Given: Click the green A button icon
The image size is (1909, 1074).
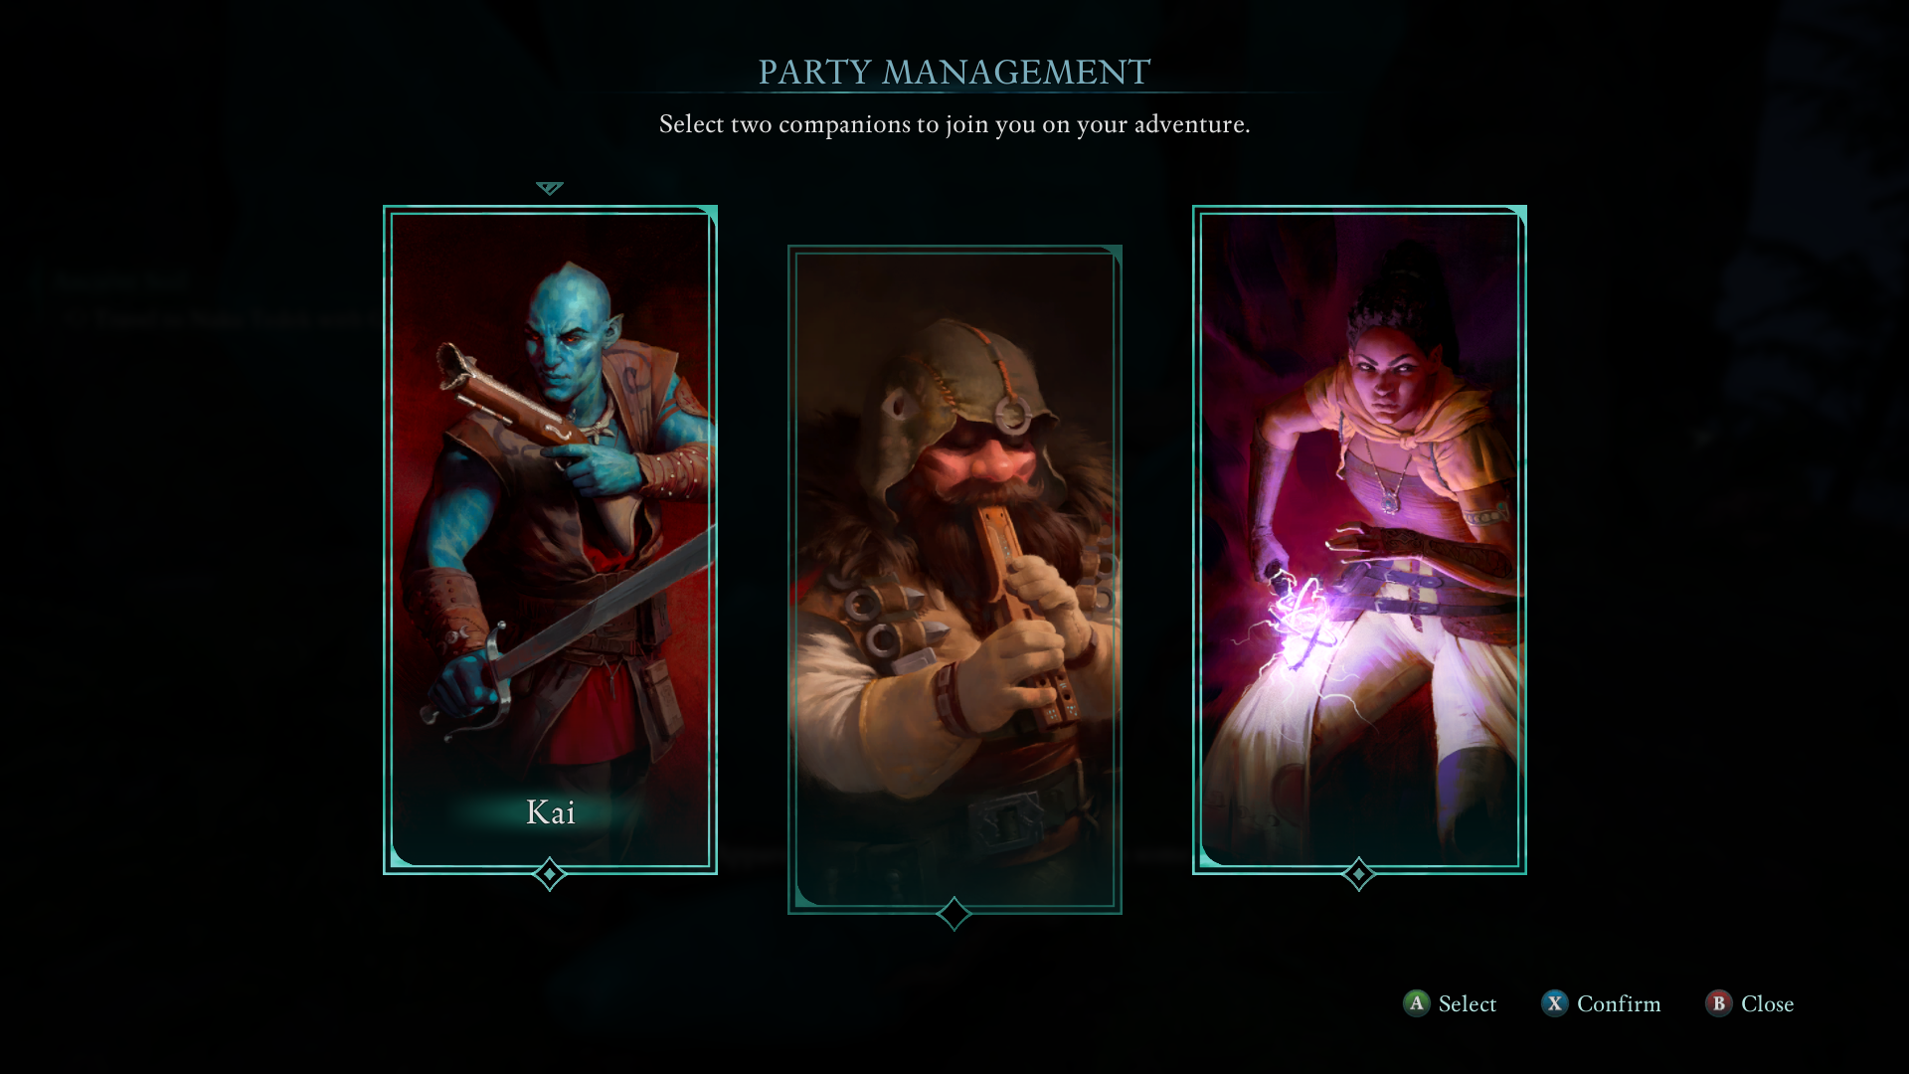Looking at the screenshot, I should (x=1416, y=1003).
